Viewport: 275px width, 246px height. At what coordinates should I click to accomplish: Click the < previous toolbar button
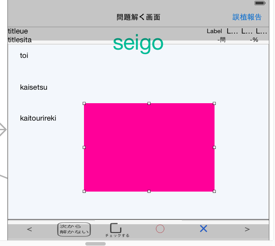(x=30, y=229)
